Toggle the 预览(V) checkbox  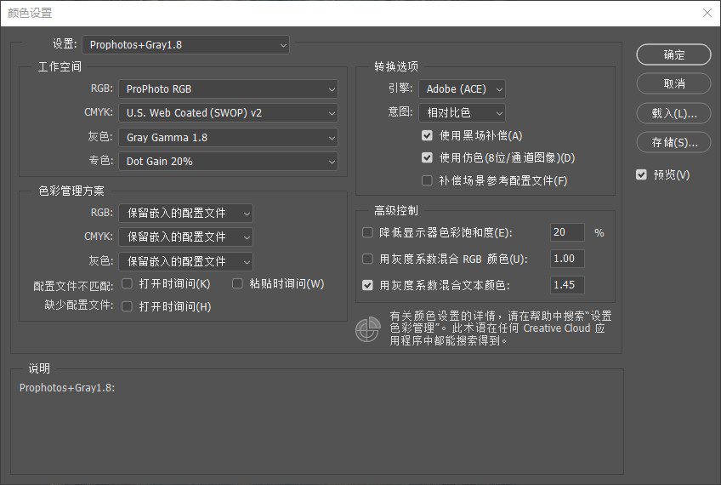tap(641, 175)
